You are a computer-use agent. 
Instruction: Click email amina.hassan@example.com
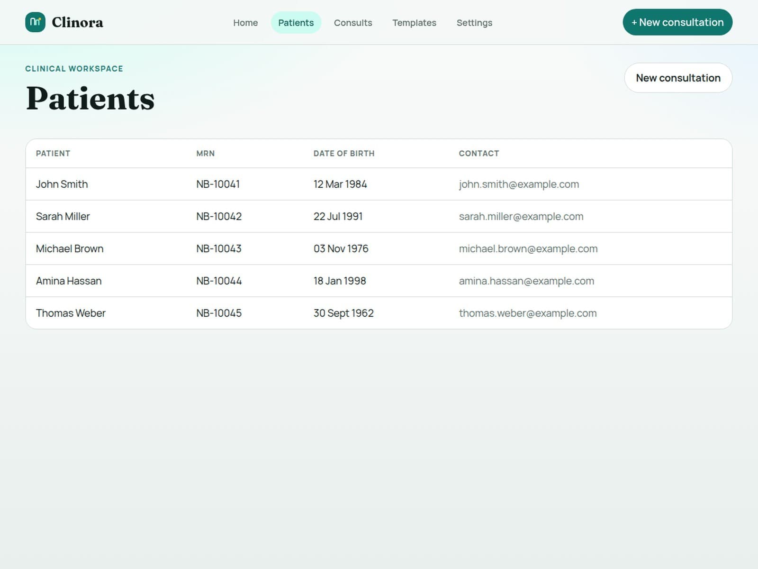(x=526, y=281)
